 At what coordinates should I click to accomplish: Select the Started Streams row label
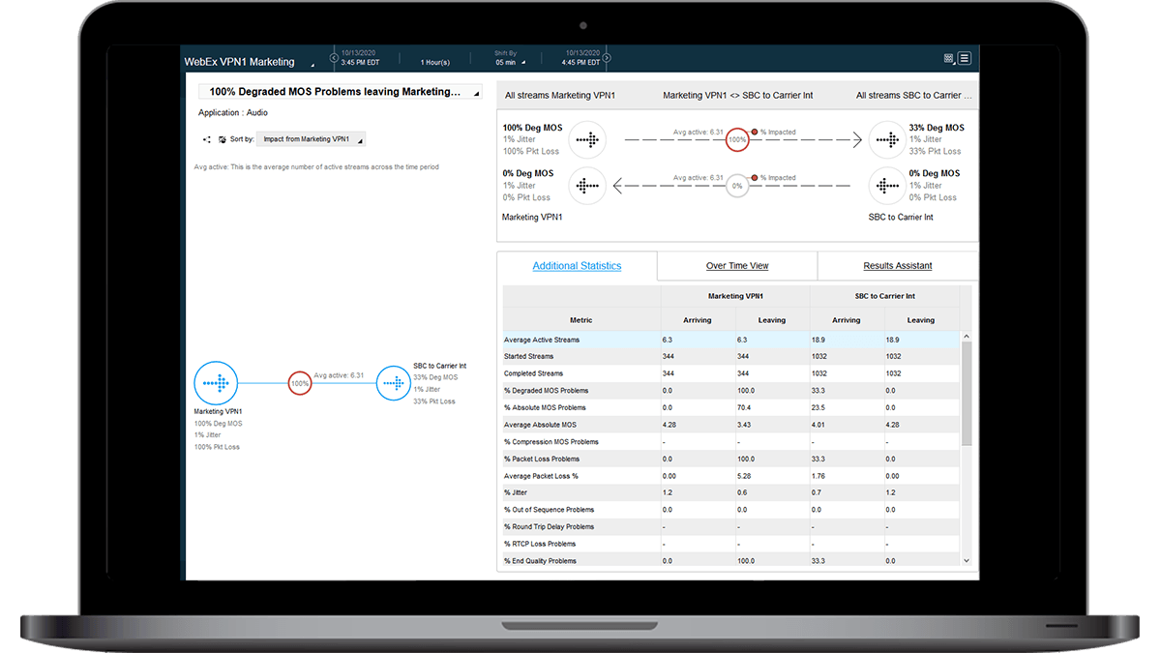point(529,357)
